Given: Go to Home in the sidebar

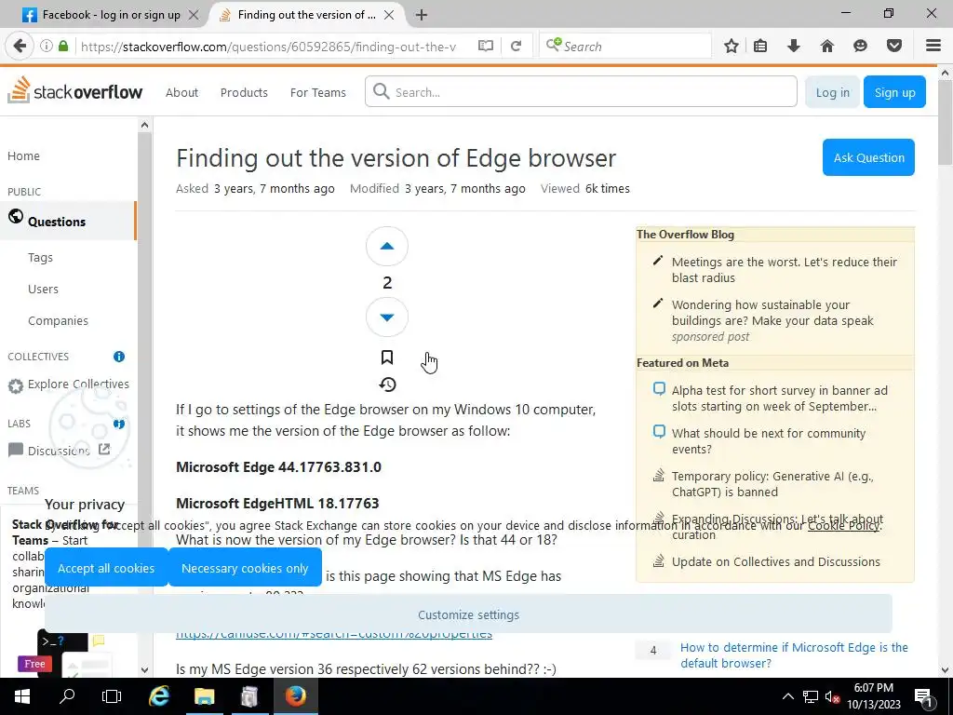Looking at the screenshot, I should (23, 155).
